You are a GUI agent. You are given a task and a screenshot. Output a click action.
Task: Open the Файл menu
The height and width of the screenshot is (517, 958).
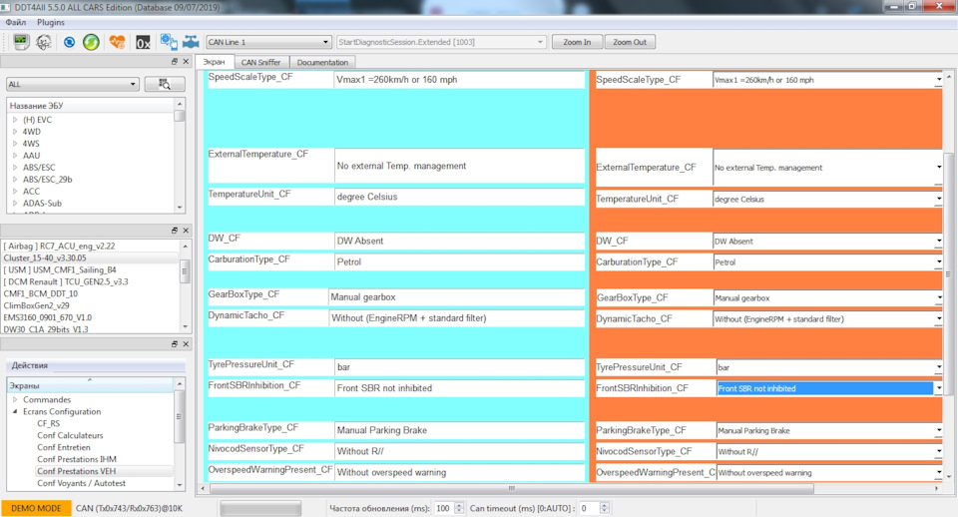[x=16, y=22]
